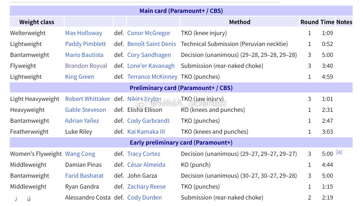The image size is (363, 206).
Task: Open the Terrance McKinney link
Action: (152, 77)
